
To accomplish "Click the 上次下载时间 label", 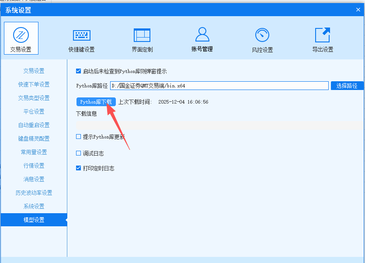I will [x=135, y=102].
